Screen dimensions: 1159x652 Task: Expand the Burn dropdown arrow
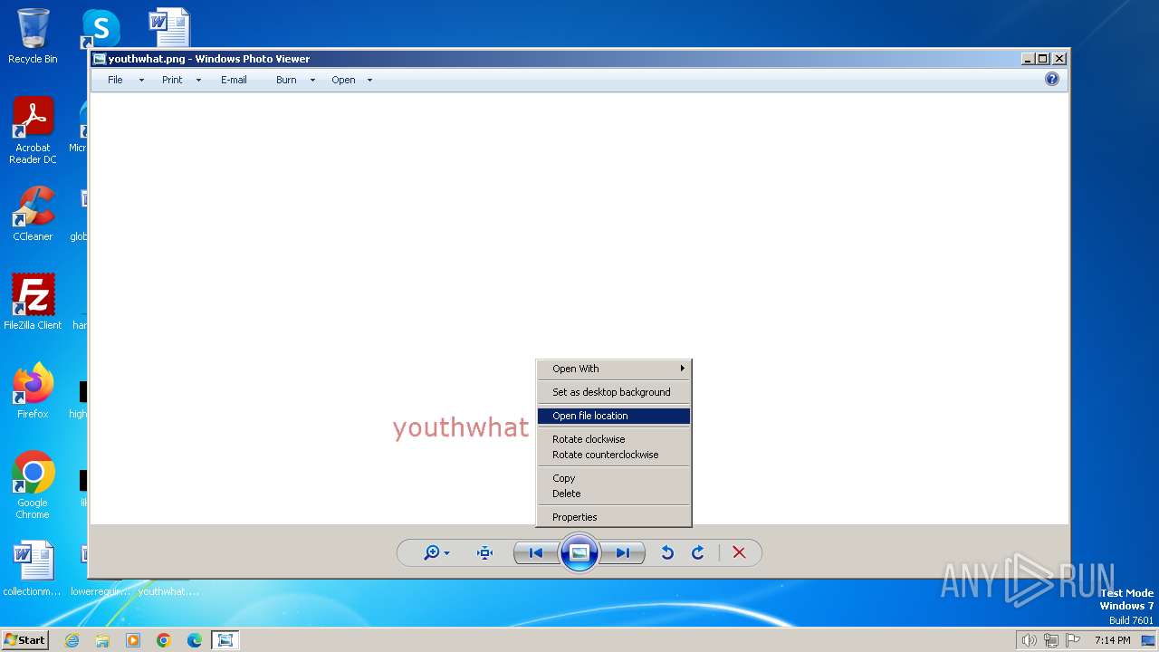coord(312,80)
